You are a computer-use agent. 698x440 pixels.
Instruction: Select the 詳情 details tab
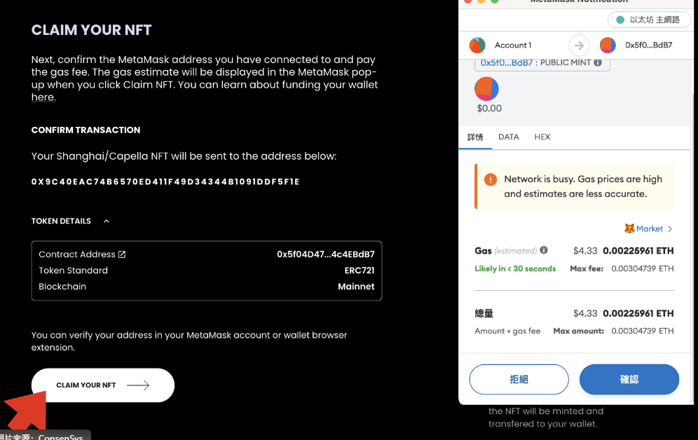(x=475, y=137)
